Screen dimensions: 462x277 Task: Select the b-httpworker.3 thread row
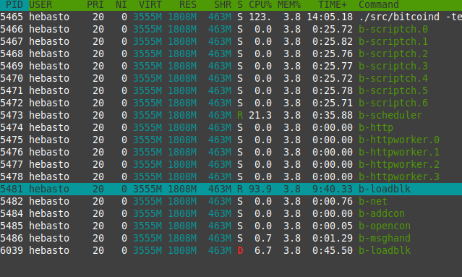(x=231, y=176)
